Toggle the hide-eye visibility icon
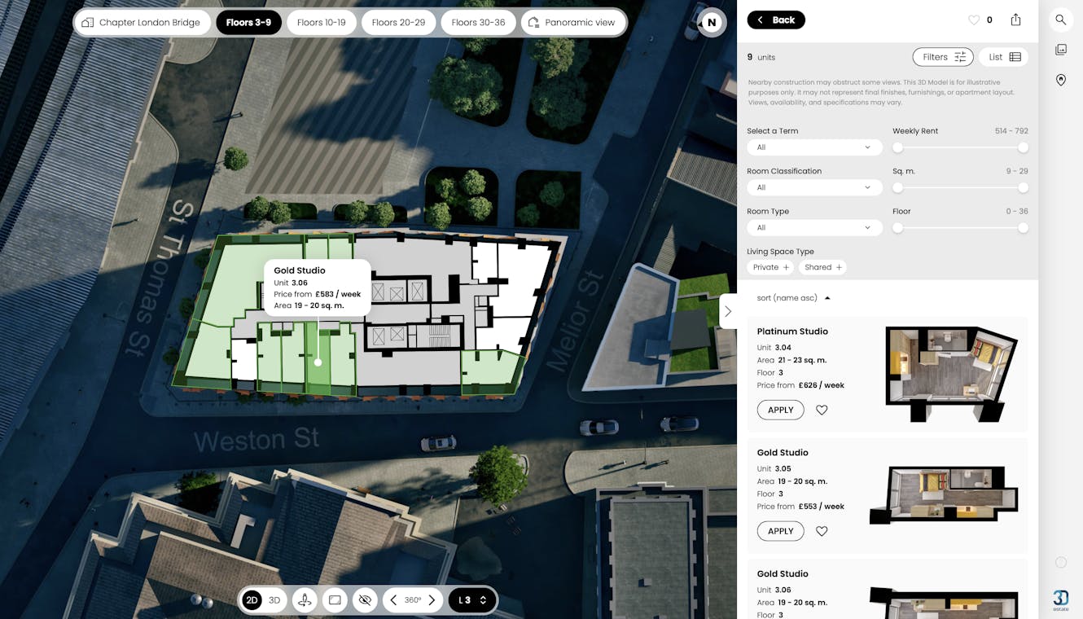1083x619 pixels. (x=365, y=600)
